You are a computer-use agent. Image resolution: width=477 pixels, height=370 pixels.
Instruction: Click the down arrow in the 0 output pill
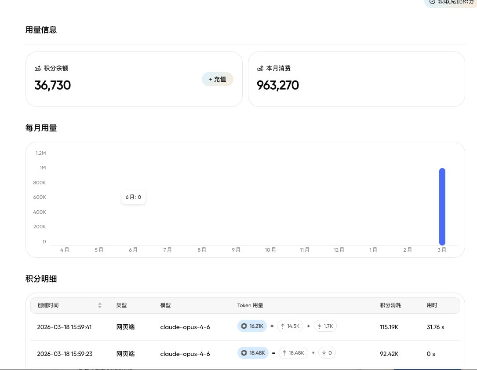pos(324,353)
